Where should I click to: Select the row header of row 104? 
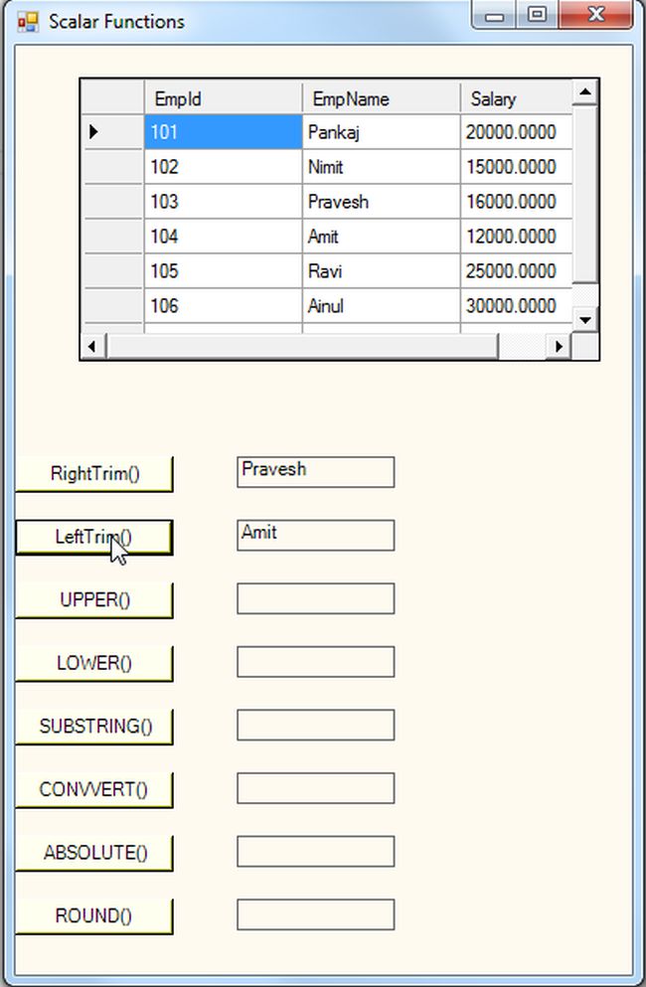(x=113, y=236)
